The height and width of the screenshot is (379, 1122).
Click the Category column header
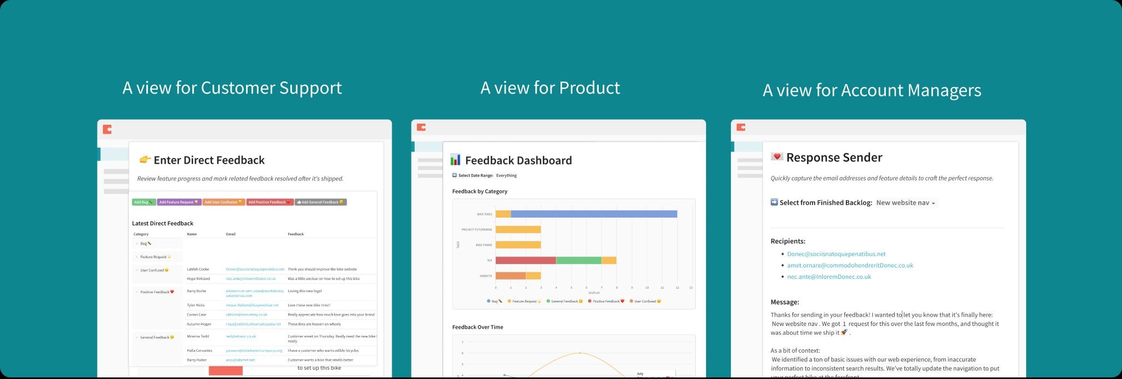141,234
